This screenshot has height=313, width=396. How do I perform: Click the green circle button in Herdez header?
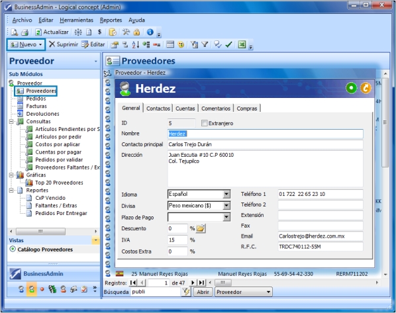(x=351, y=88)
